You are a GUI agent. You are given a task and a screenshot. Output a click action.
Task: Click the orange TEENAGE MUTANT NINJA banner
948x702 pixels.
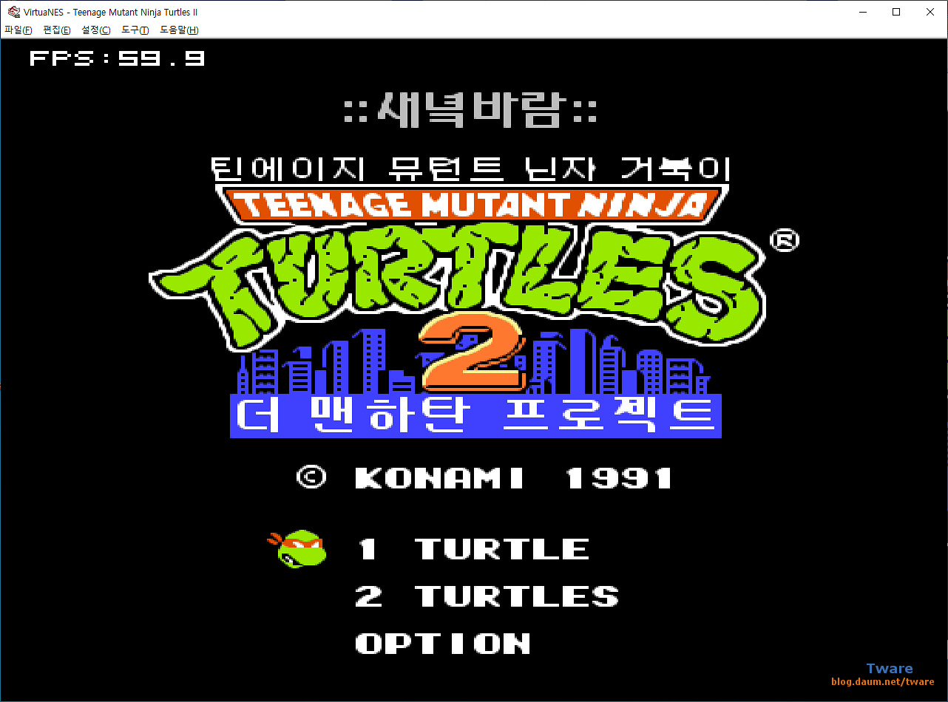tap(472, 203)
